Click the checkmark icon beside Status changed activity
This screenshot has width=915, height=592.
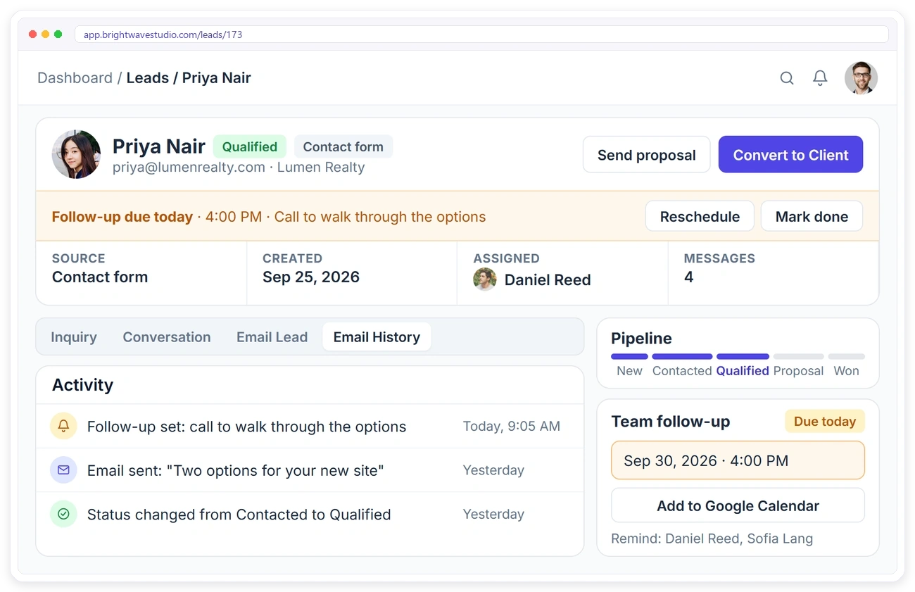coord(63,515)
